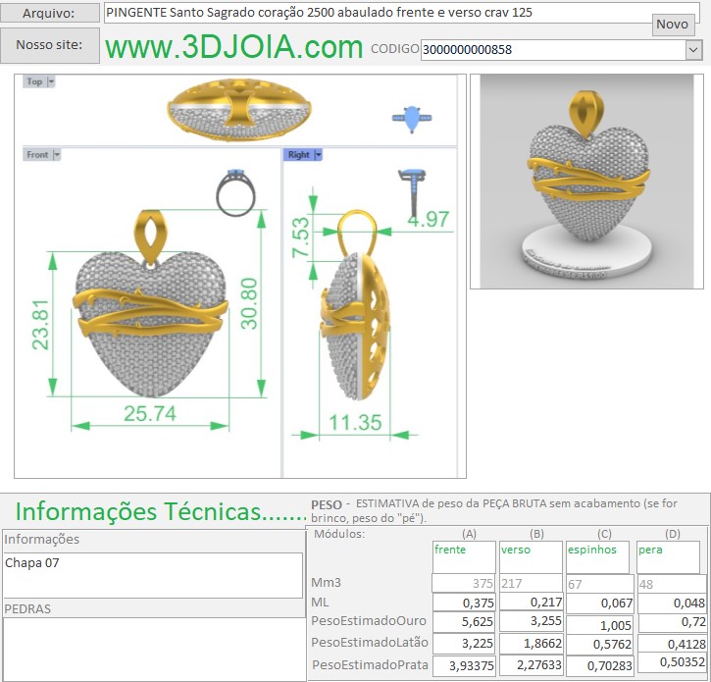711x682 pixels.
Task: Click the Informações box containing Chapa 07
Action: [x=153, y=575]
